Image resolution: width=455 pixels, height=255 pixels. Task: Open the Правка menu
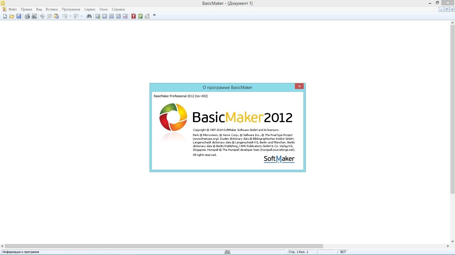[26, 9]
